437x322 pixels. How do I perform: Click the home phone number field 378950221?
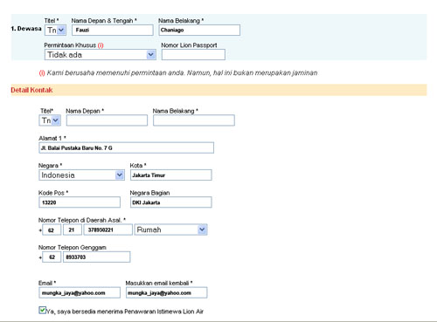108,230
